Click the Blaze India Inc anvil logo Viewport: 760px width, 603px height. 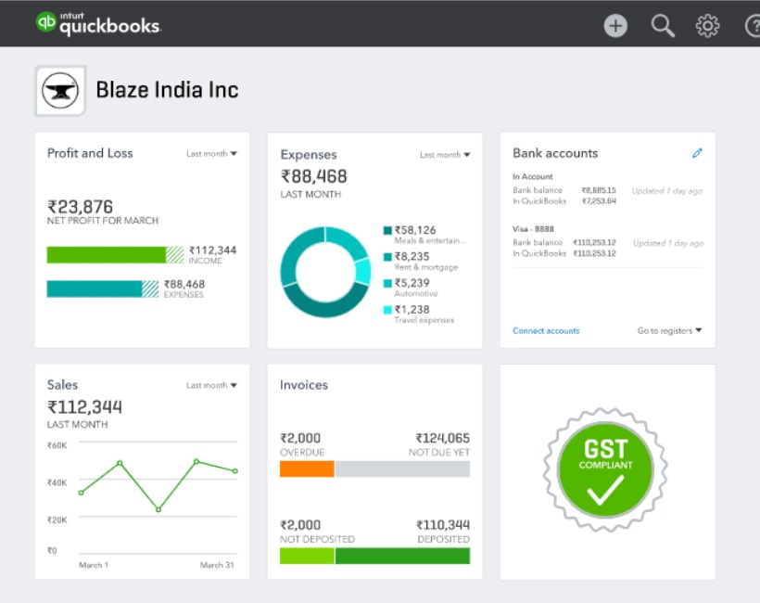59,89
